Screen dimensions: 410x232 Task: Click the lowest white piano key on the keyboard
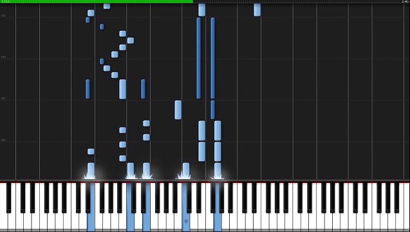point(4,221)
